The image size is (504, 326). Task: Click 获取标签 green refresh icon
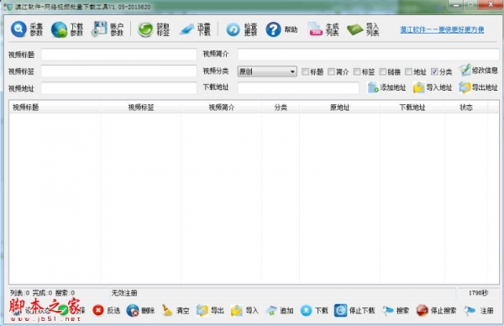pos(145,29)
